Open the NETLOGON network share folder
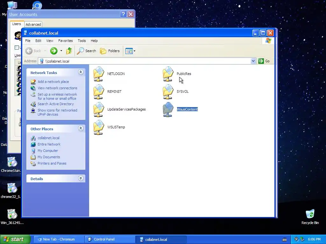Screen dimensions: 326x244 coord(99,74)
